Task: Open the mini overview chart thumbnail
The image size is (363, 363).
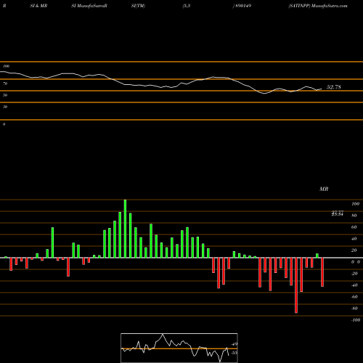Action: click(179, 348)
